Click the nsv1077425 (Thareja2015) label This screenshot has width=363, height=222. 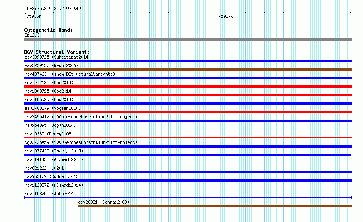coord(54,151)
